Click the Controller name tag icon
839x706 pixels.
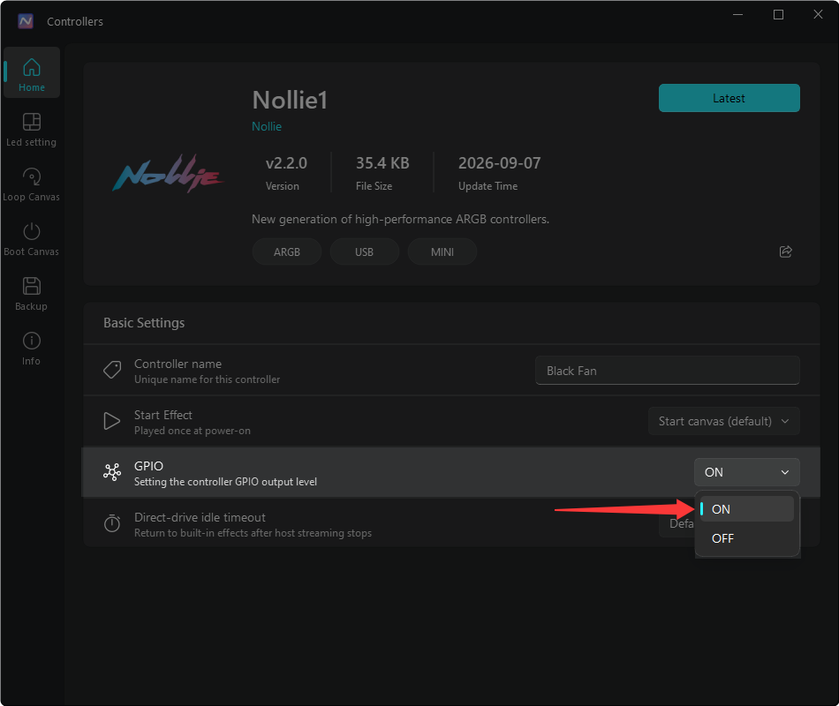[x=112, y=370]
